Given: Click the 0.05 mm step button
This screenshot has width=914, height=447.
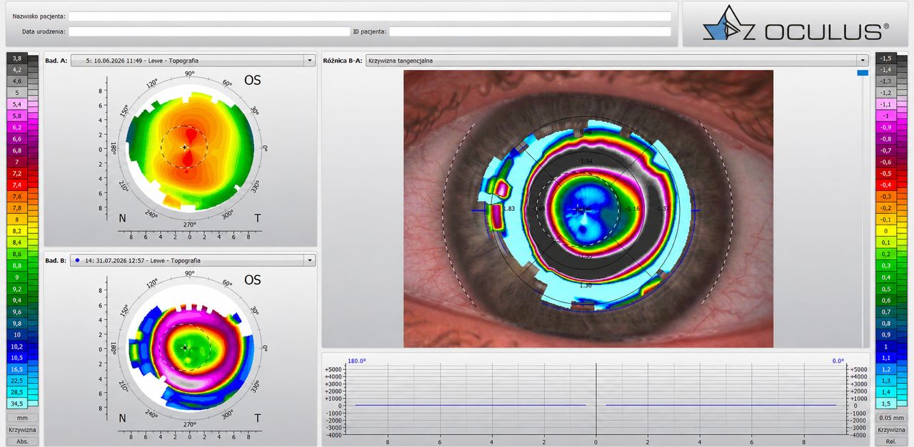Looking at the screenshot, I should [891, 418].
